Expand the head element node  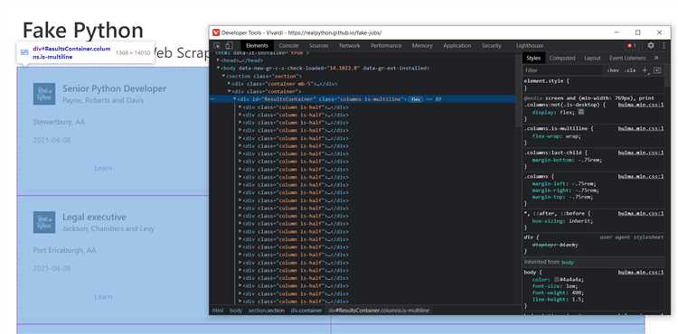point(219,60)
